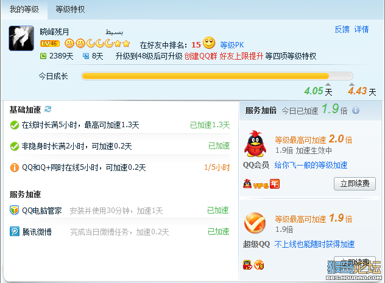Click the level icons row of suns and moons
The width and height of the screenshot is (385, 283).
pos(97,44)
